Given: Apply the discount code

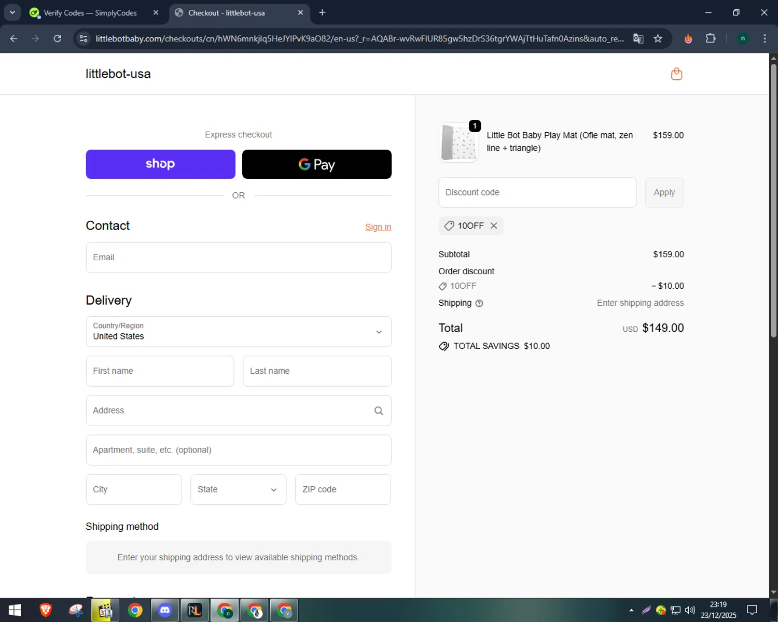Looking at the screenshot, I should [664, 192].
